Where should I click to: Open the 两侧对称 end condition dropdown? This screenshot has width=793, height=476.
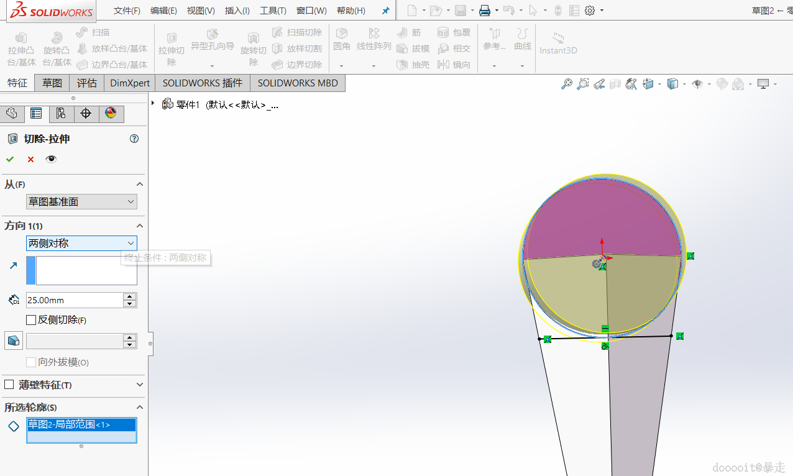pyautogui.click(x=81, y=244)
